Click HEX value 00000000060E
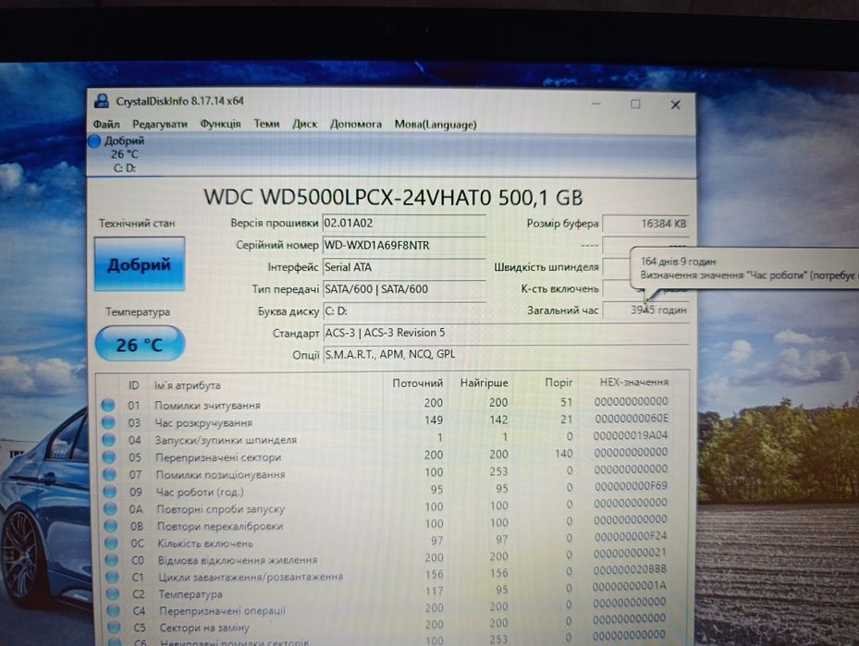The width and height of the screenshot is (859, 646). click(632, 419)
